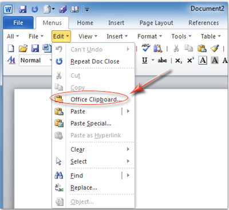229x210 pixels.
Task: Click the Subscript icon
Action: point(179,61)
